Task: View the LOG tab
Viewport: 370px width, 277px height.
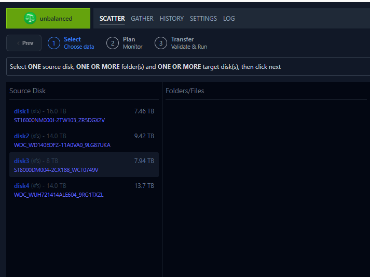Action: pos(229,19)
